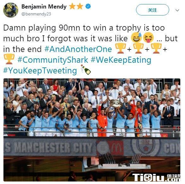Click the second gold star beside name

[x=80, y=6]
